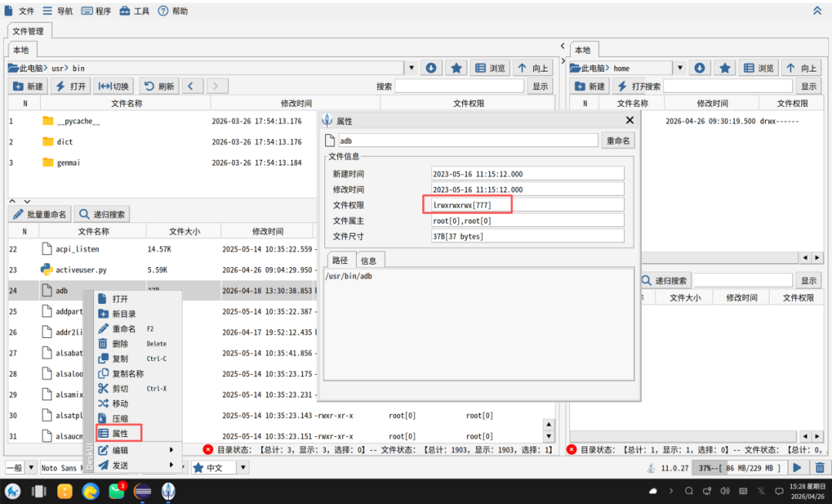Screen dimensions: 832x504
Task: Collapse the pane with small up arrow above 批量重命名
Action: pos(13,202)
